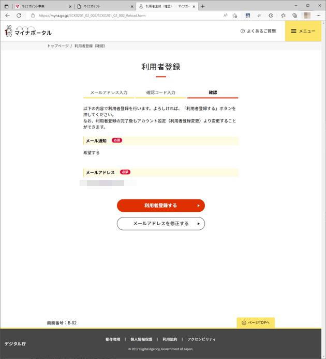This screenshot has width=326, height=359.
Task: Go to トップページ breadcrumb link
Action: click(x=58, y=46)
